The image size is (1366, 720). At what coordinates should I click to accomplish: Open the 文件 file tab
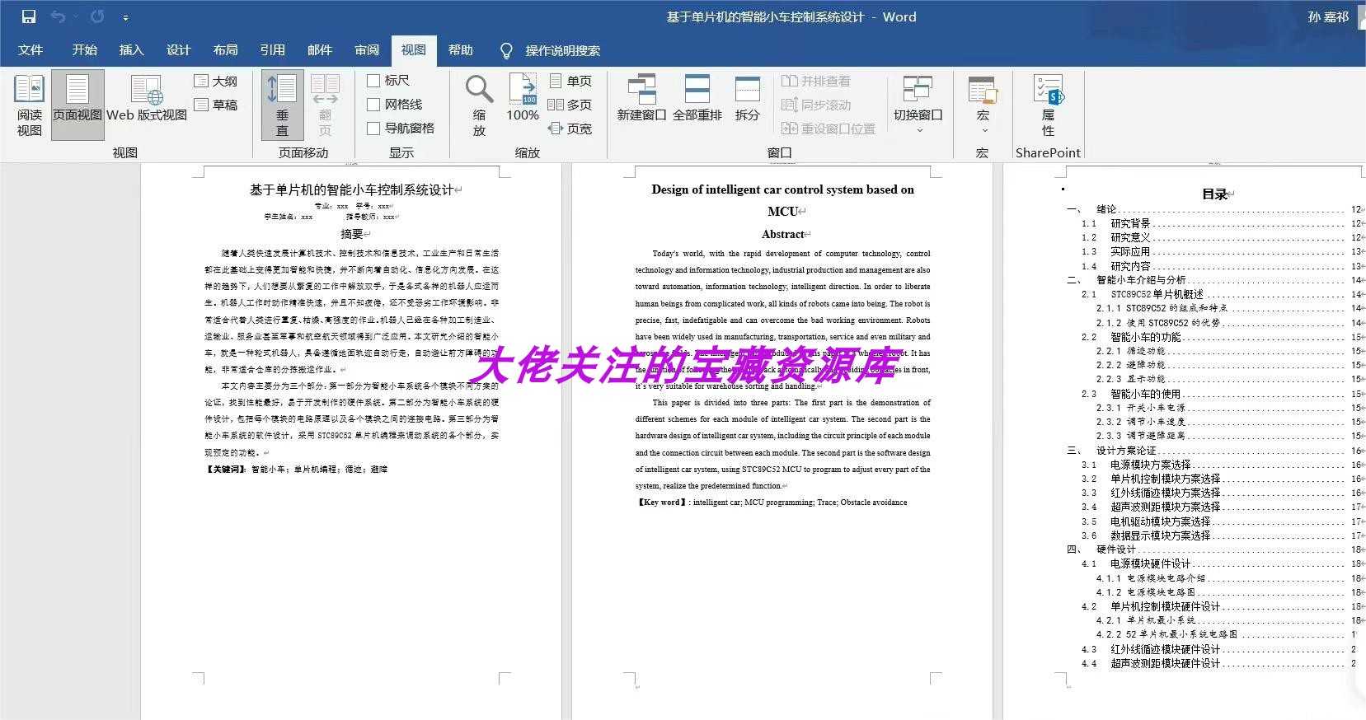(31, 50)
